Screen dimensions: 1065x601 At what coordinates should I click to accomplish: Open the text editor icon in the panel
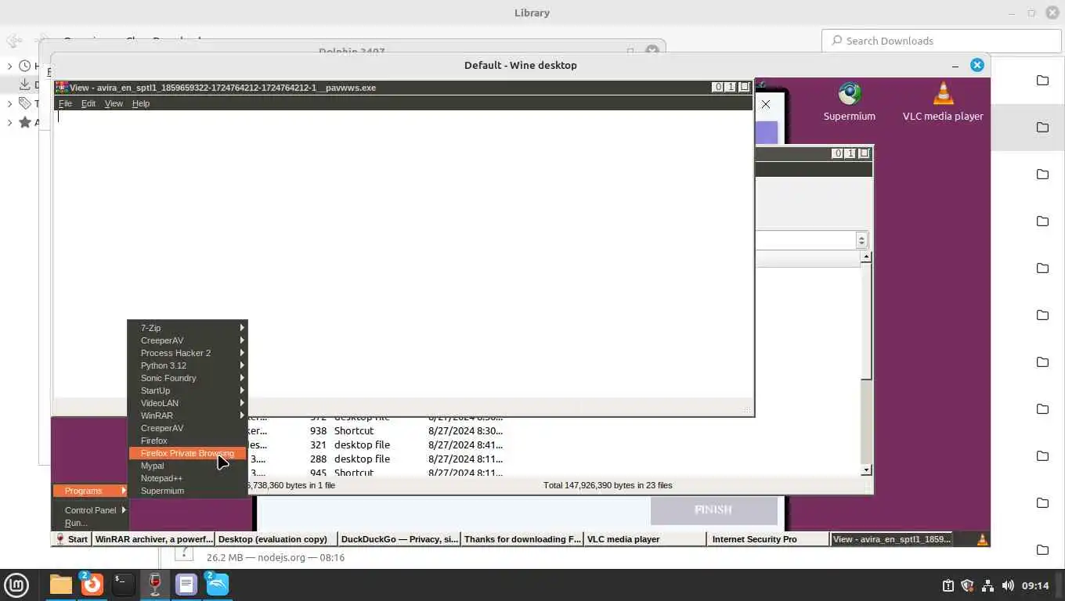[186, 585]
